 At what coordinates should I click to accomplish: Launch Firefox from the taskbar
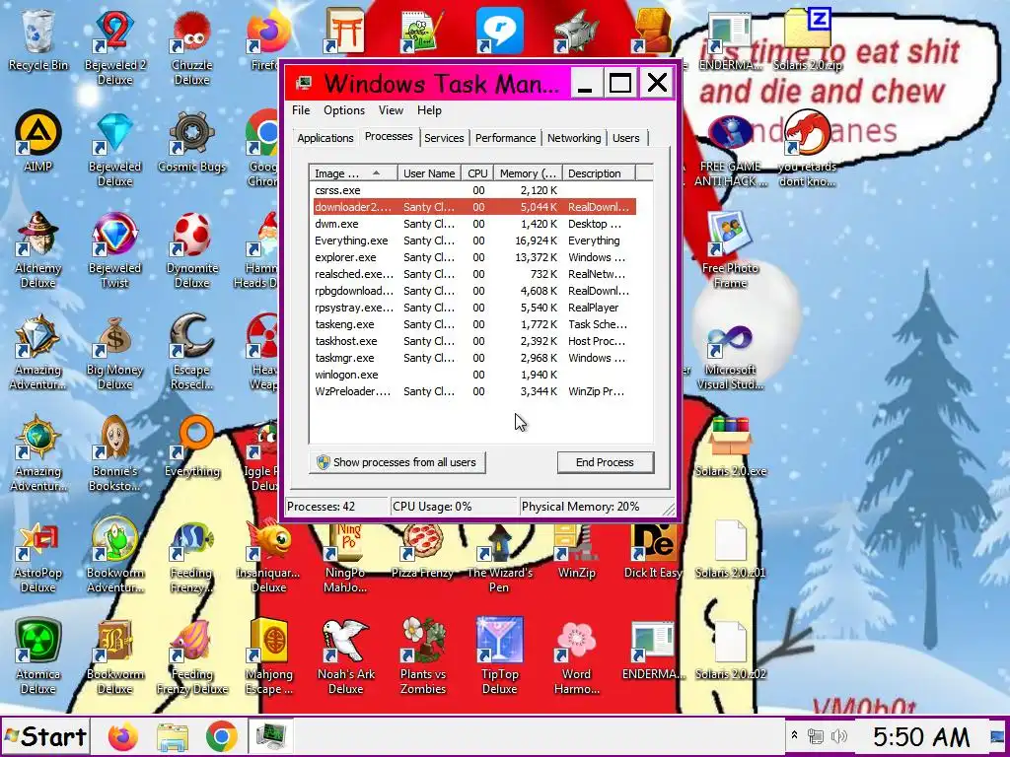(123, 737)
